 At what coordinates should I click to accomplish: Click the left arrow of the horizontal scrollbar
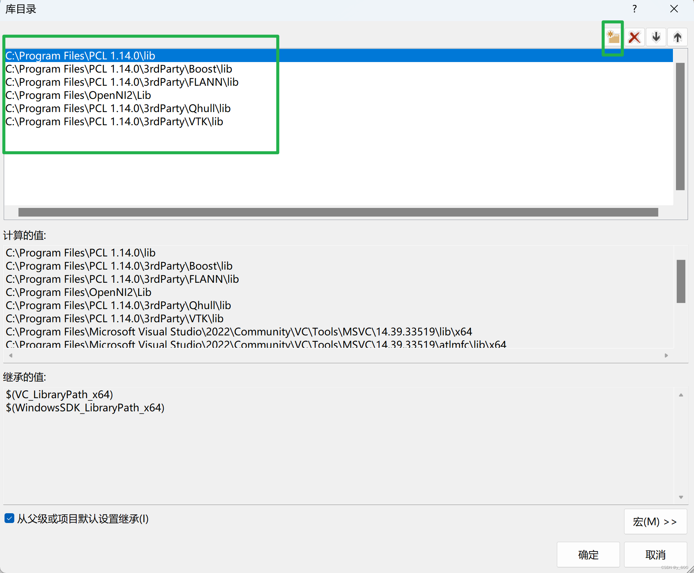11,355
